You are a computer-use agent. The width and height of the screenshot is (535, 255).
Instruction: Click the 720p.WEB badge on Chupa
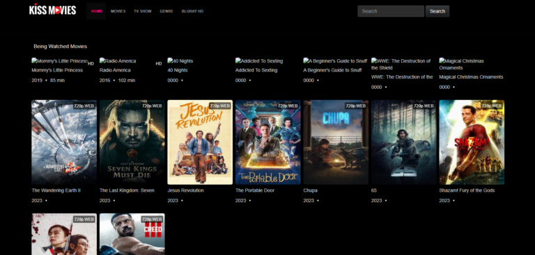[356, 106]
